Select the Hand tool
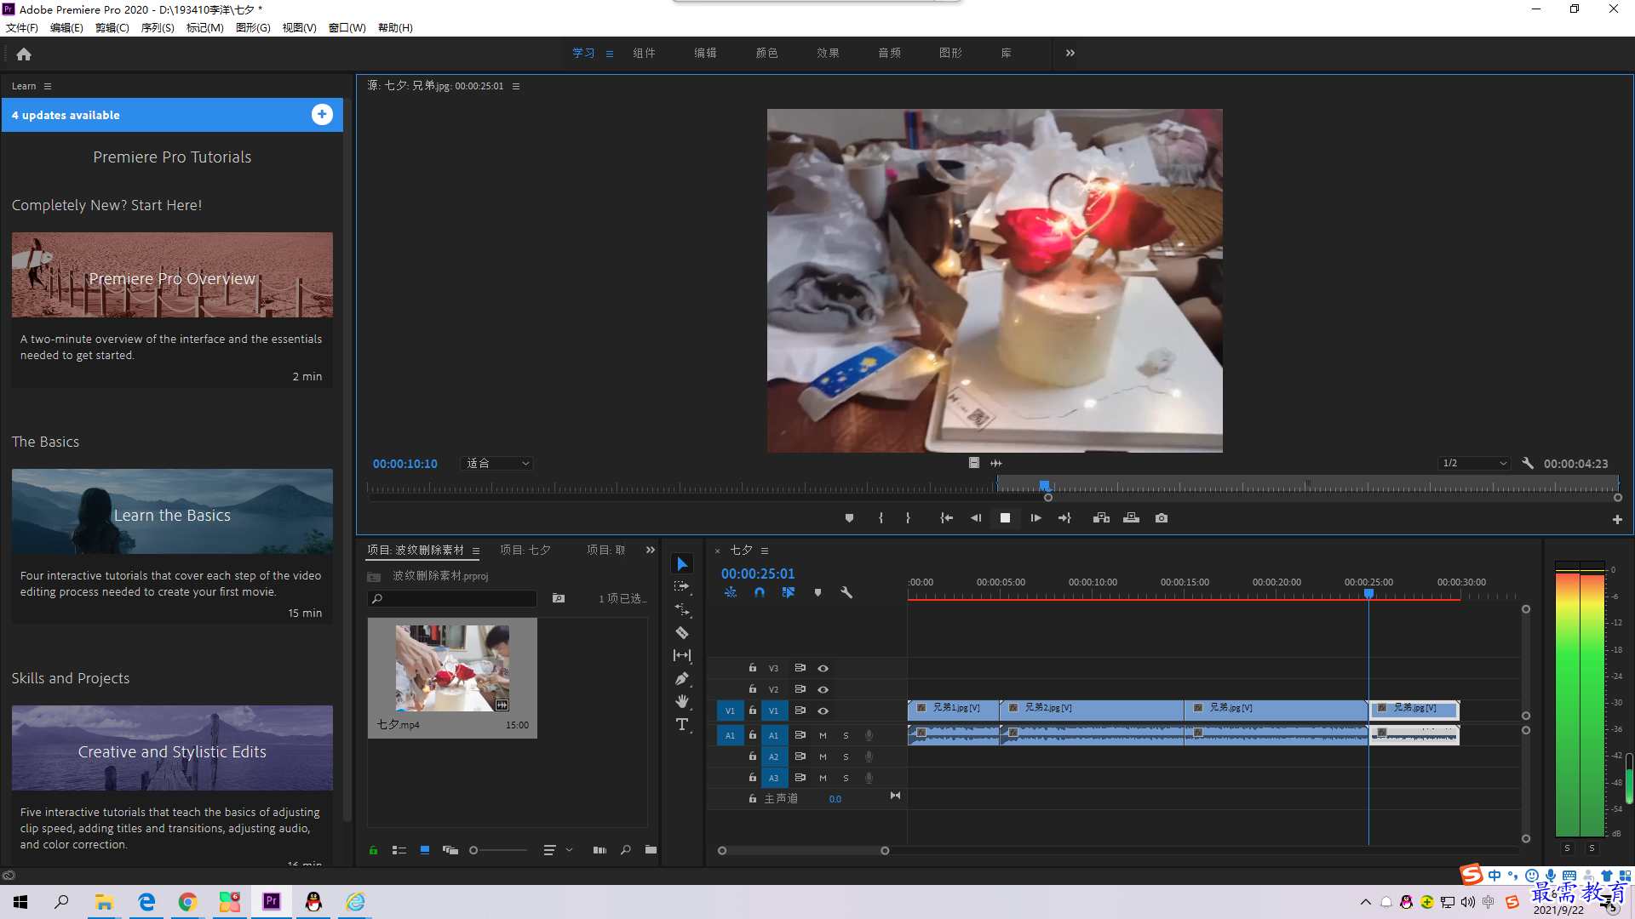 coord(682,701)
